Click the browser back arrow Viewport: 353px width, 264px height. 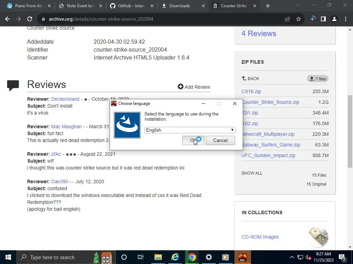[8, 19]
